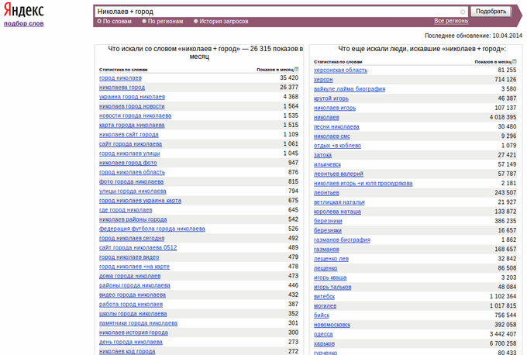The height and width of the screenshot is (355, 527).
Task: Open 'могилев' link
Action: (x=325, y=306)
